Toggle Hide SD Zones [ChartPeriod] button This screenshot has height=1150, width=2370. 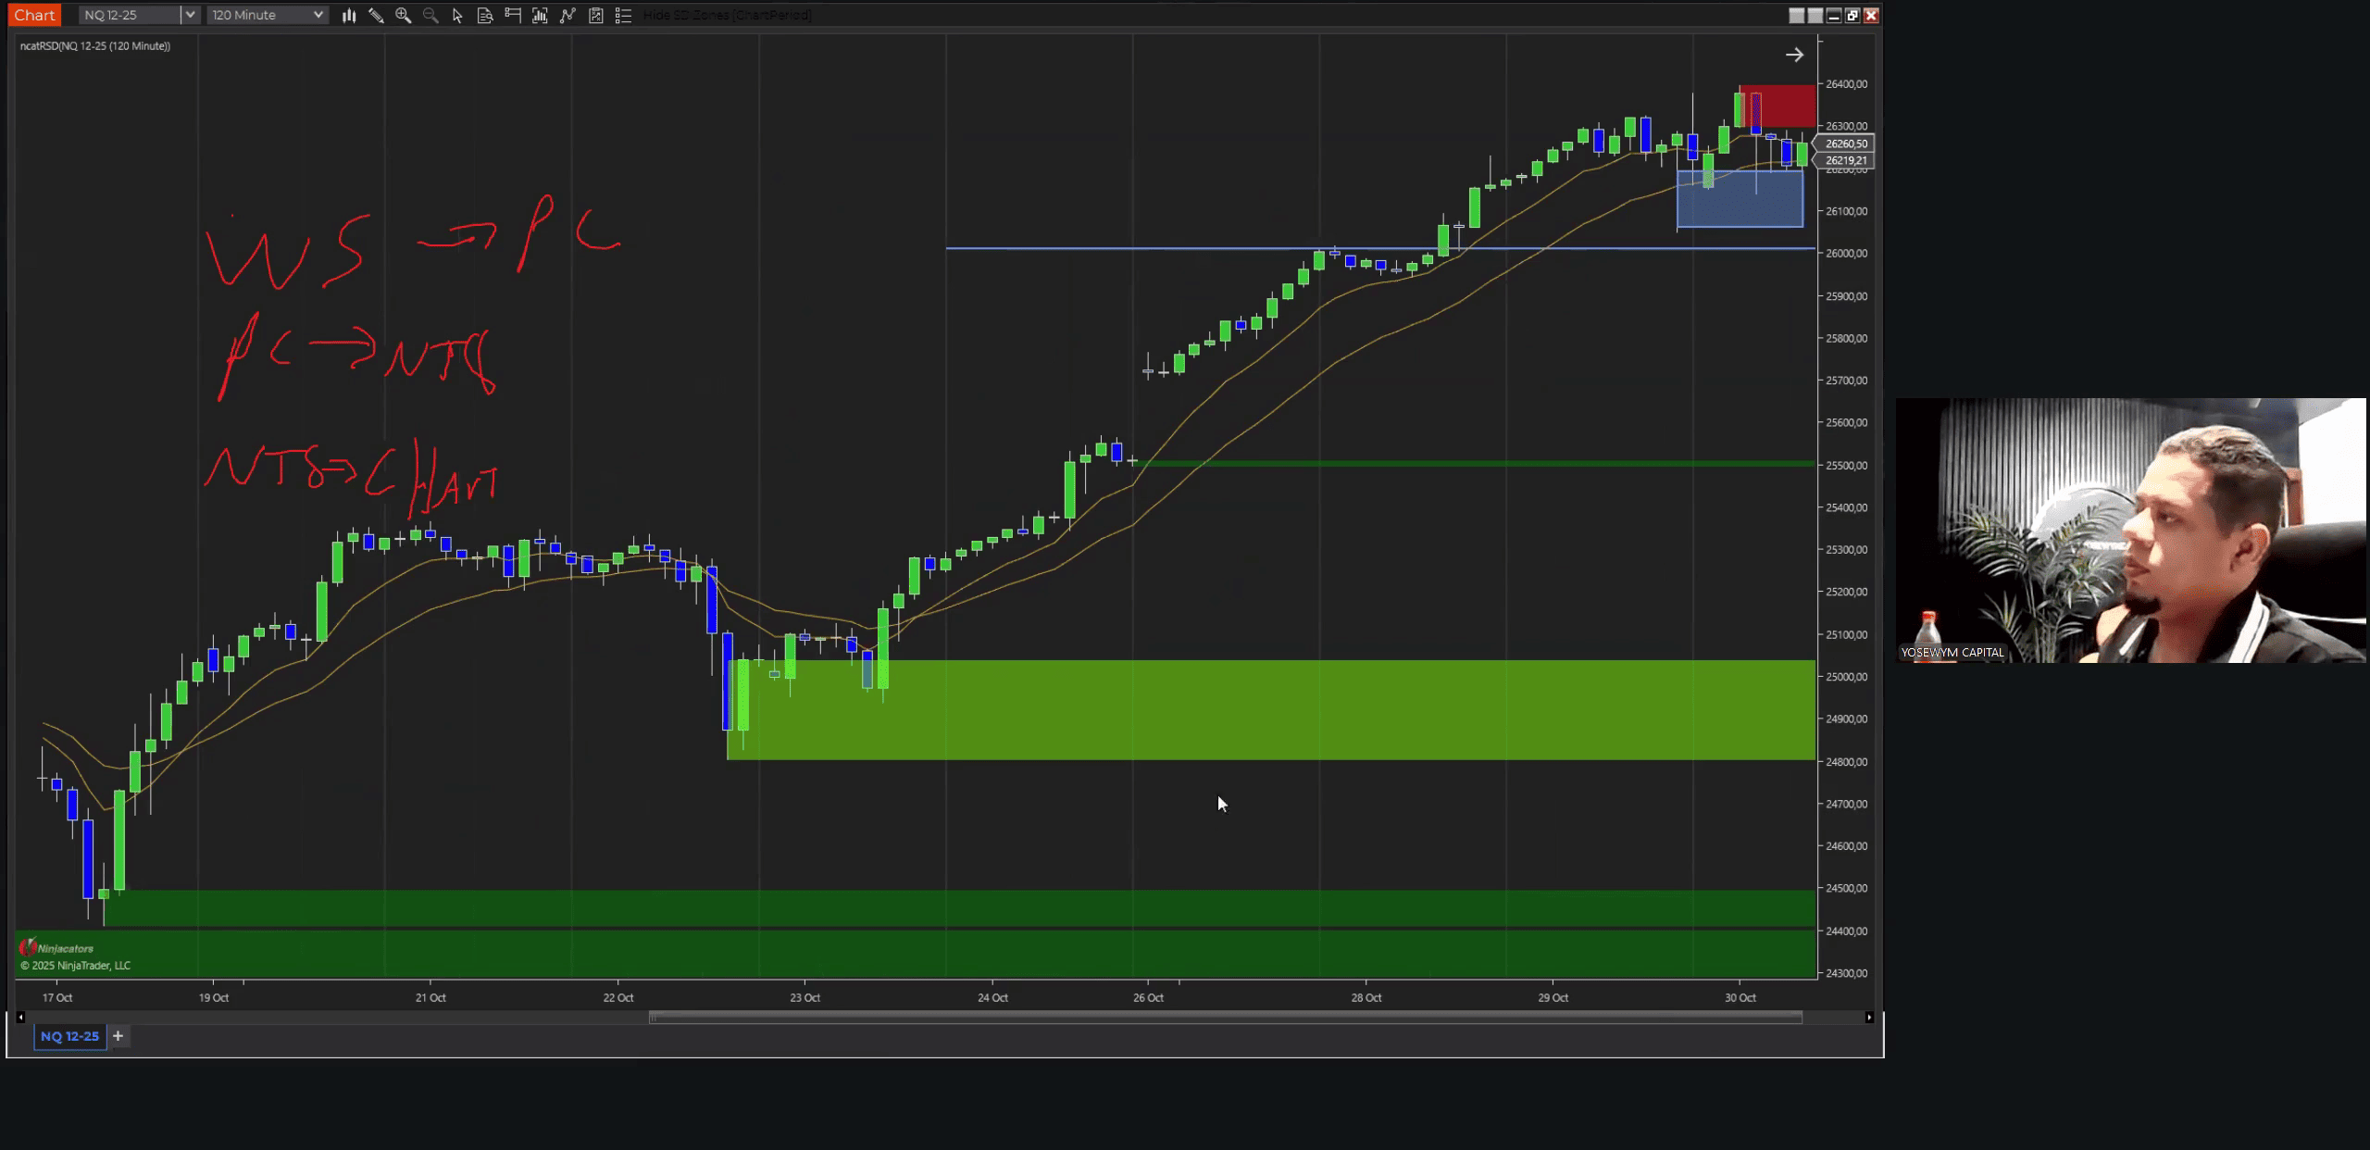[x=727, y=15]
